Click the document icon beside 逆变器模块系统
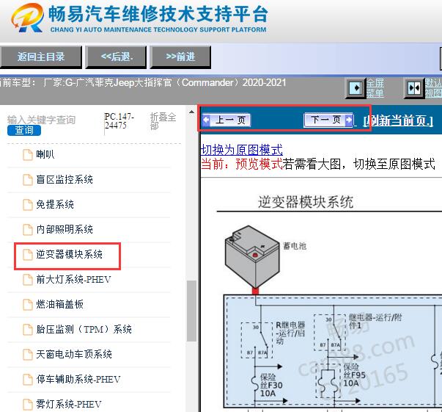 (x=28, y=254)
